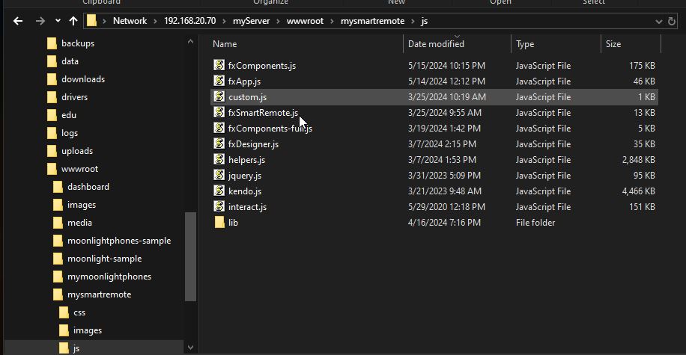Select the lib folder name
686x355 pixels.
point(233,223)
